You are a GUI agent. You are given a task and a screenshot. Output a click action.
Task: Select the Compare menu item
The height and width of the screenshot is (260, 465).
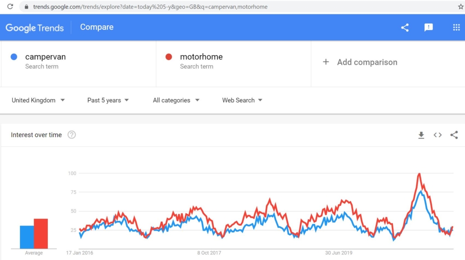click(96, 27)
